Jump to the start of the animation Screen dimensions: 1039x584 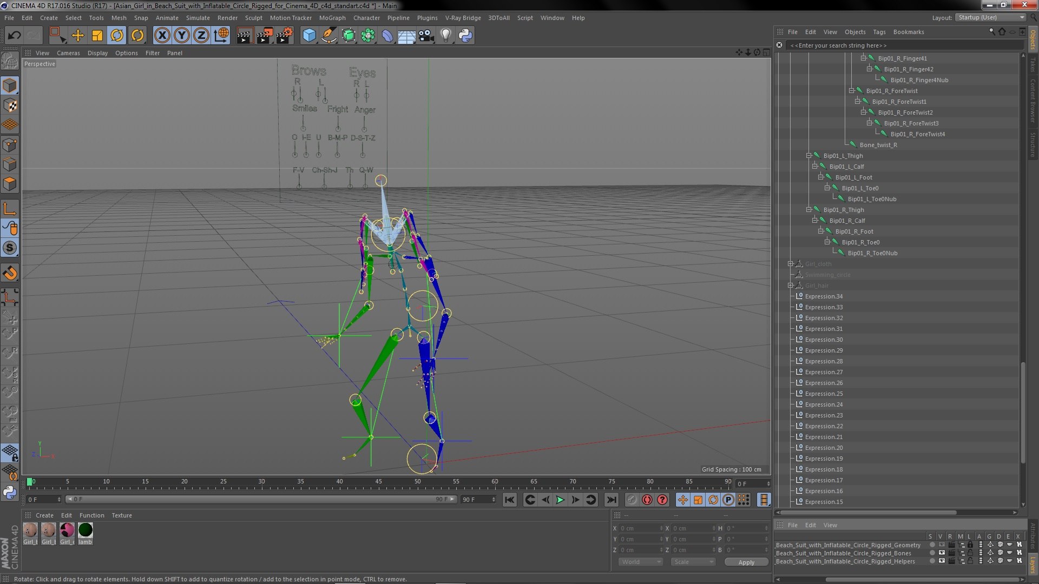coord(509,500)
